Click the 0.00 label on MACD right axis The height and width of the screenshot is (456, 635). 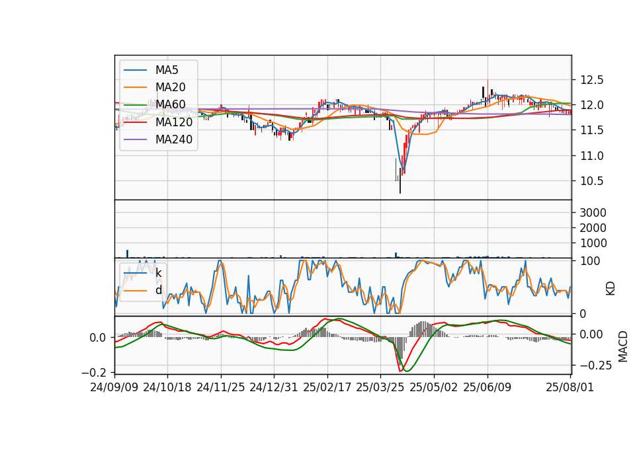(591, 334)
